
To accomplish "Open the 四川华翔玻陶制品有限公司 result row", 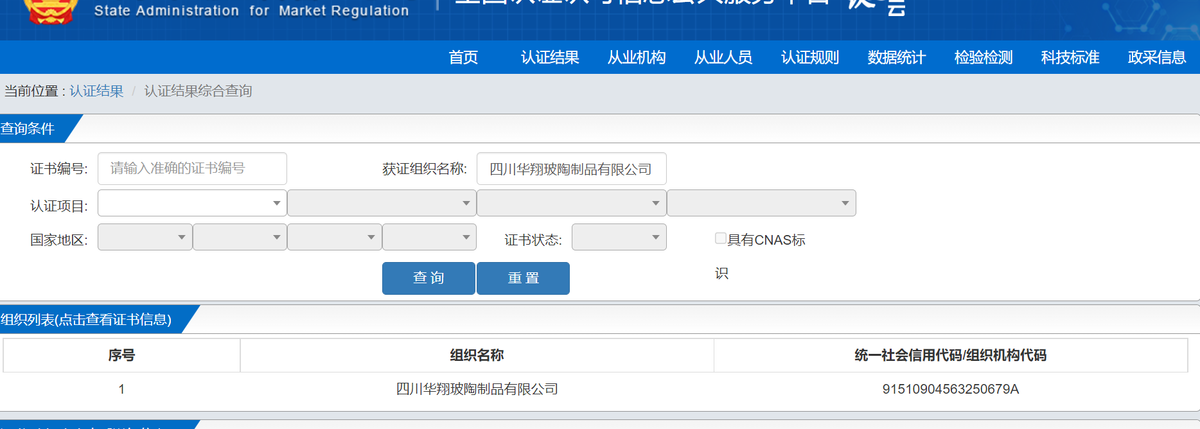I will [477, 389].
